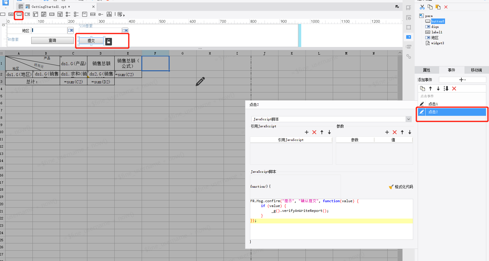Select the diqu widget in the tree
Viewport: 489px width, 261px height.
(435, 27)
